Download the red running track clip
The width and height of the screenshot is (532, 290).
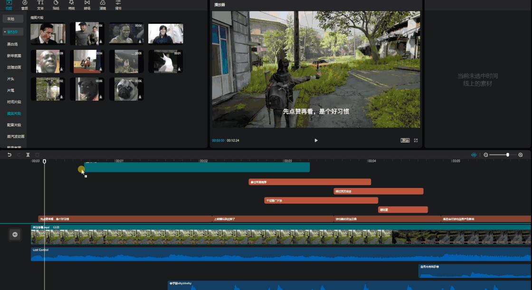101,69
